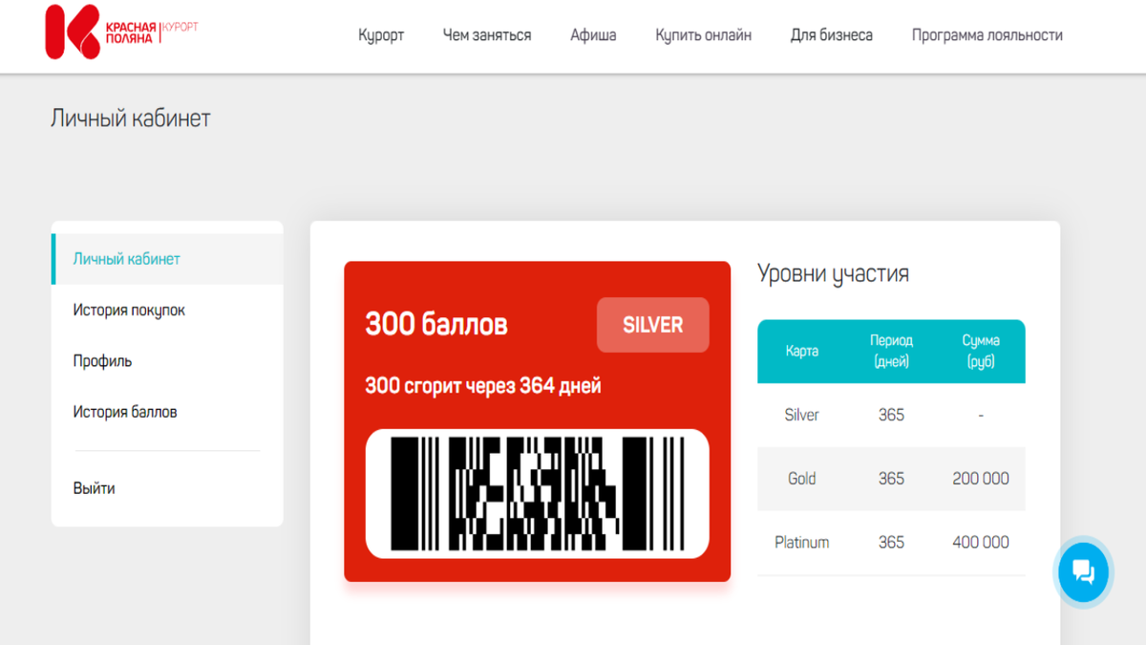Select Личный кабинет in the sidebar
The height and width of the screenshot is (645, 1146).
167,259
